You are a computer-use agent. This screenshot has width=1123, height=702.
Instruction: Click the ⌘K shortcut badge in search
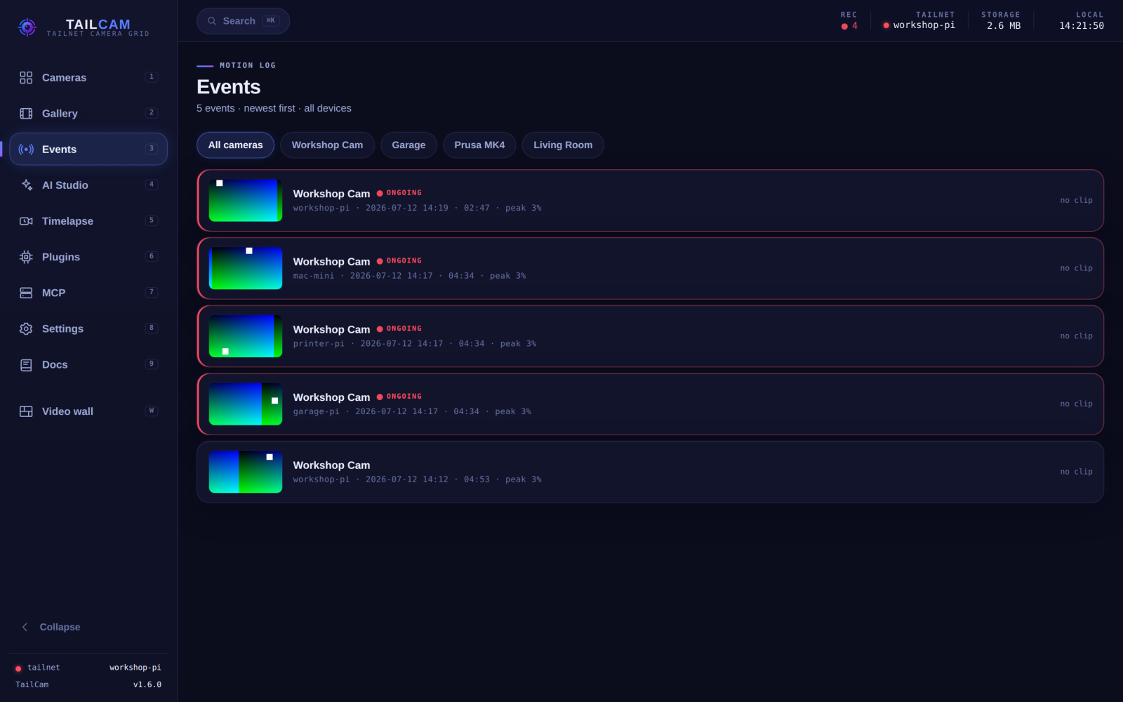(x=271, y=21)
